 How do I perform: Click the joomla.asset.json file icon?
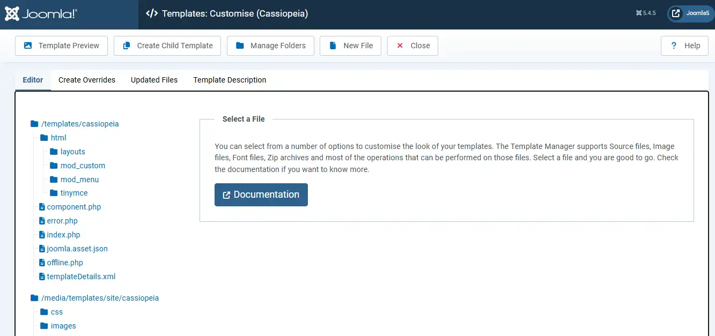[x=42, y=249]
